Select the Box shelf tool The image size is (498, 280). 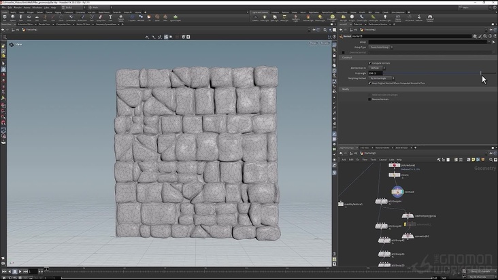[x=5, y=18]
